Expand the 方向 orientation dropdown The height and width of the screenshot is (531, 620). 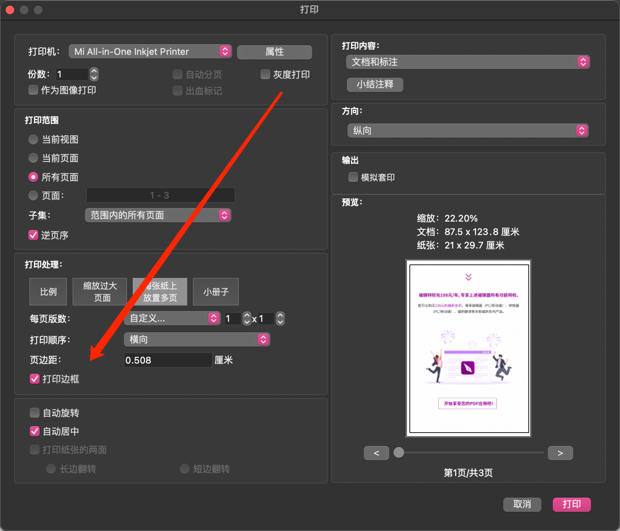point(467,131)
